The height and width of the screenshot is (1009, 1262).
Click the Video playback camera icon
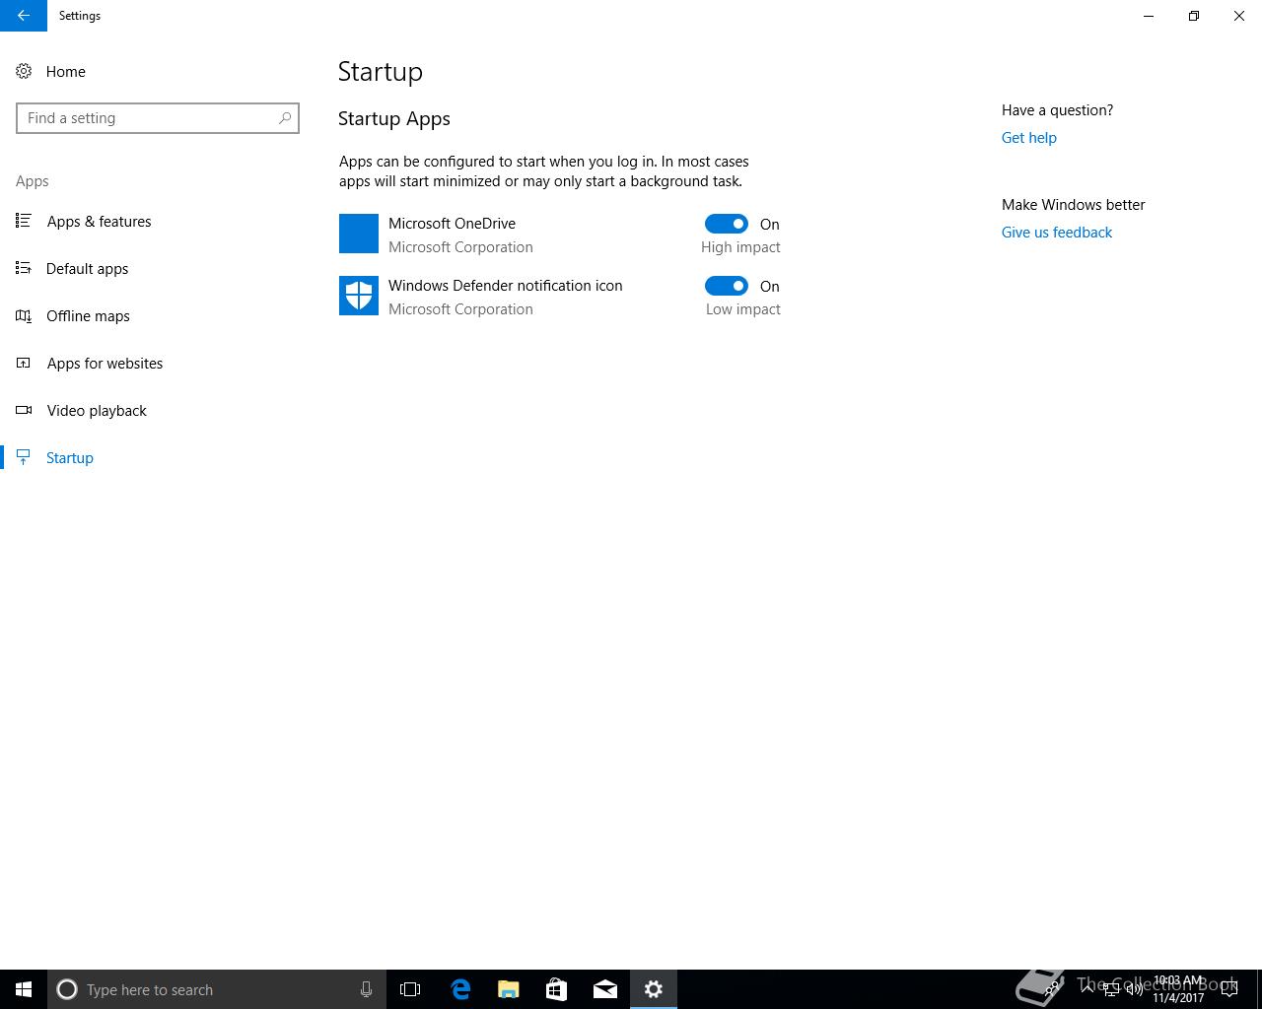24,410
